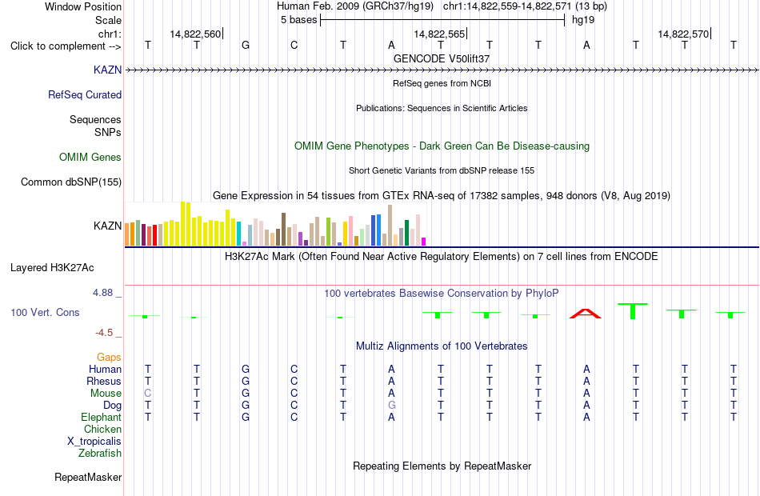Screen dimensions: 760x496
Task: Click the KAZN gene label in GENCODE track
Action: 107,70
